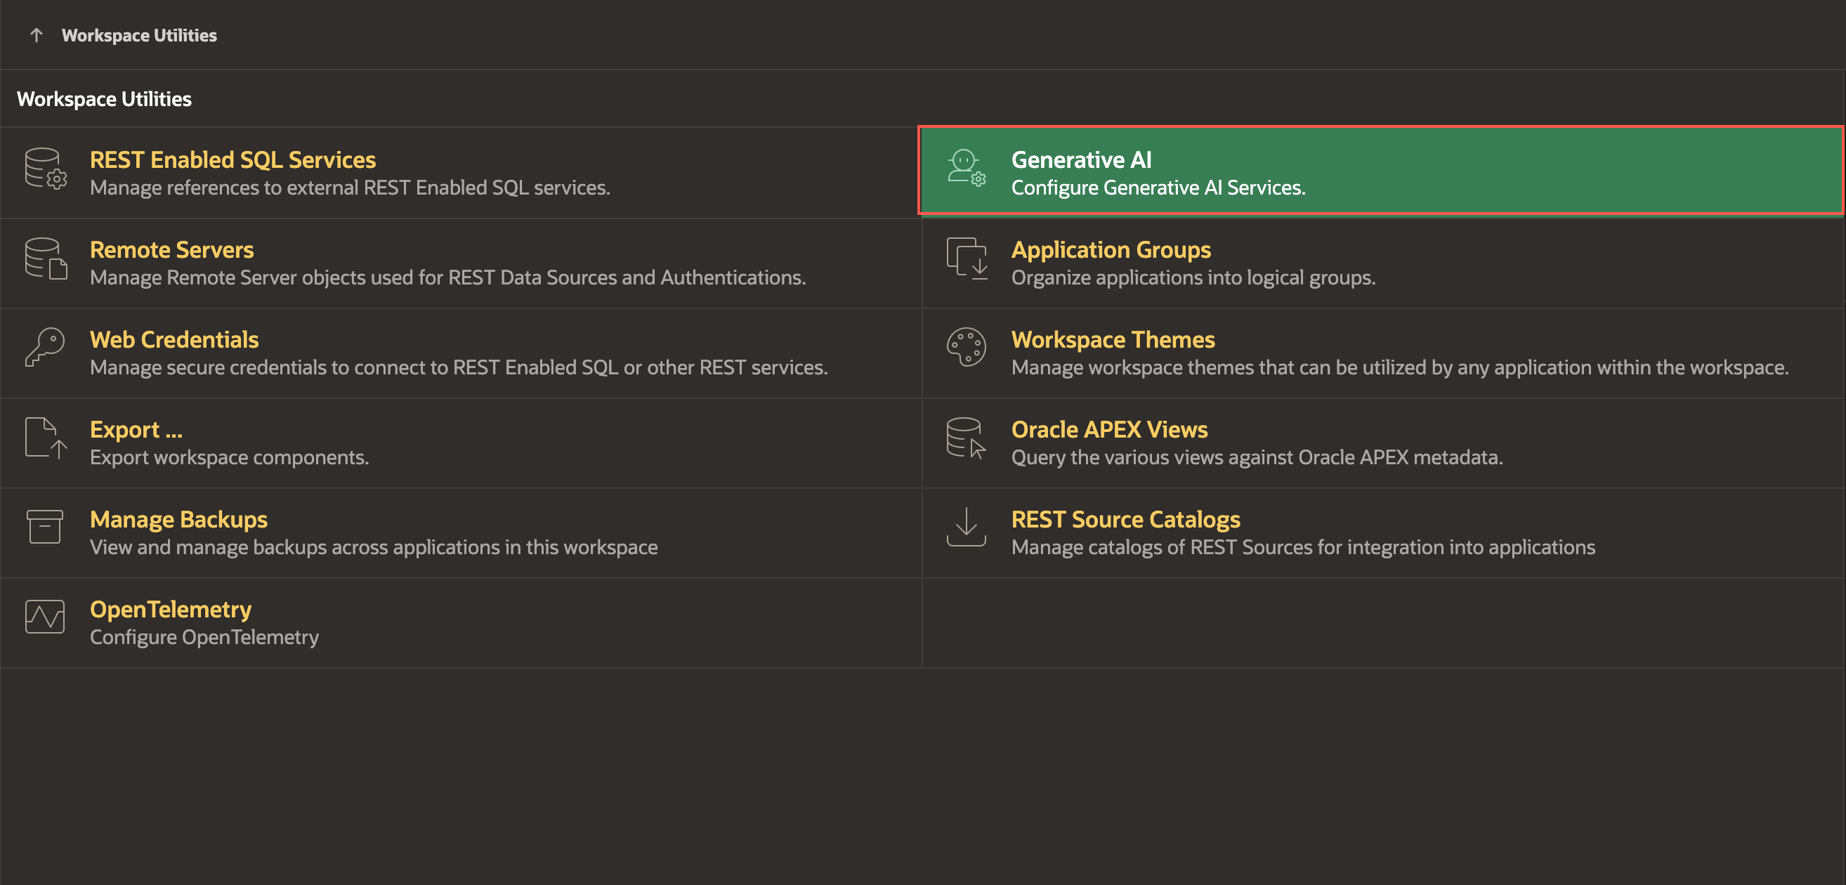The image size is (1846, 885).
Task: Click the Web Credentials key icon
Action: 44,348
